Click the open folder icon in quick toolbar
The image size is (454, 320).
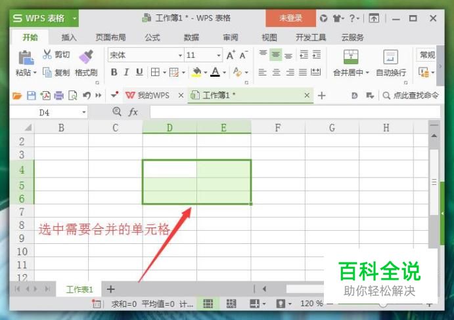pyautogui.click(x=17, y=95)
